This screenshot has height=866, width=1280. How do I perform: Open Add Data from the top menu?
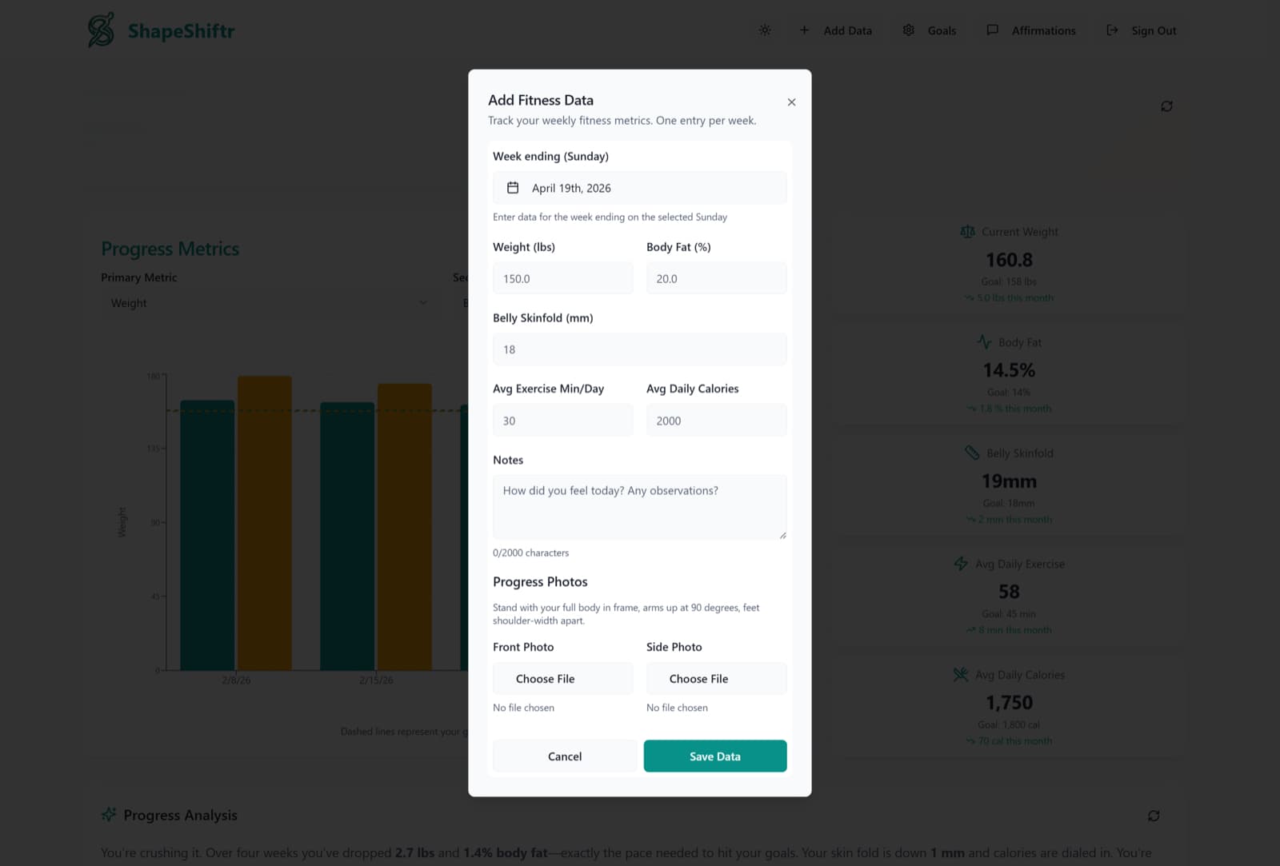tap(847, 30)
